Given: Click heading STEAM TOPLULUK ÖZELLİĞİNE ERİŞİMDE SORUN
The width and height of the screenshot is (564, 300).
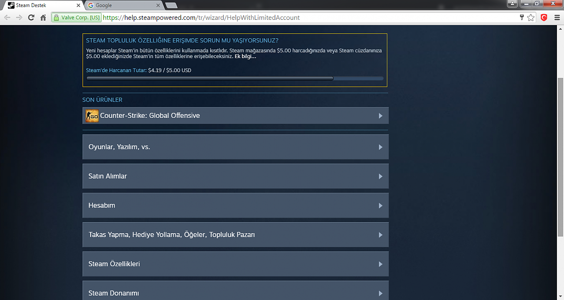Looking at the screenshot, I should 182,40.
